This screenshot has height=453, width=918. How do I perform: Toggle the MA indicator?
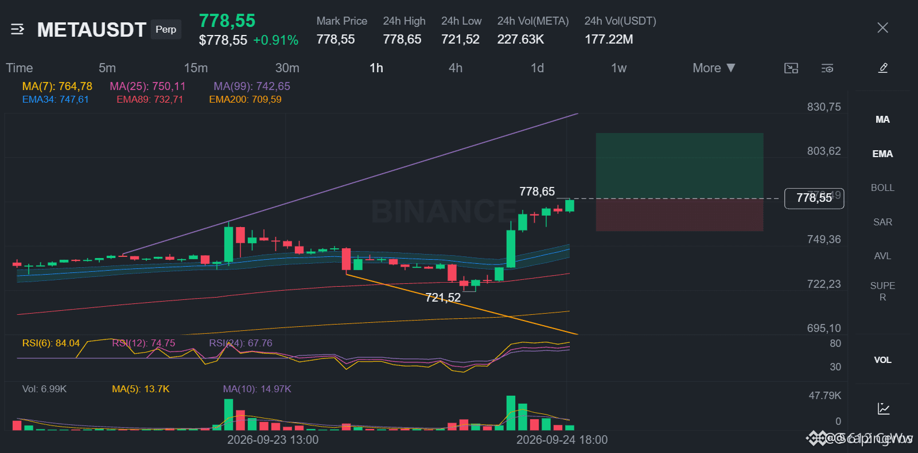(882, 119)
